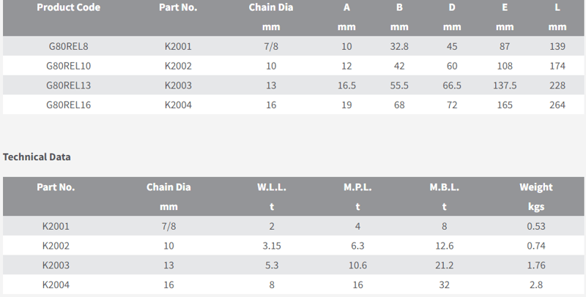Click the M.P.L. column header
The image size is (586, 297).
tap(357, 187)
